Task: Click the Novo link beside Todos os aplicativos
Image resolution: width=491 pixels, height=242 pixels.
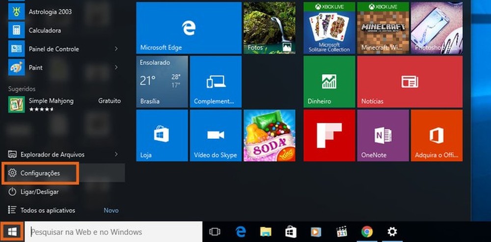Action: coord(111,211)
